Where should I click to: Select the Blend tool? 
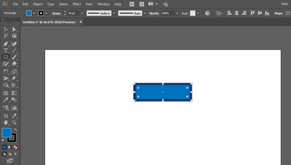coord(14,100)
